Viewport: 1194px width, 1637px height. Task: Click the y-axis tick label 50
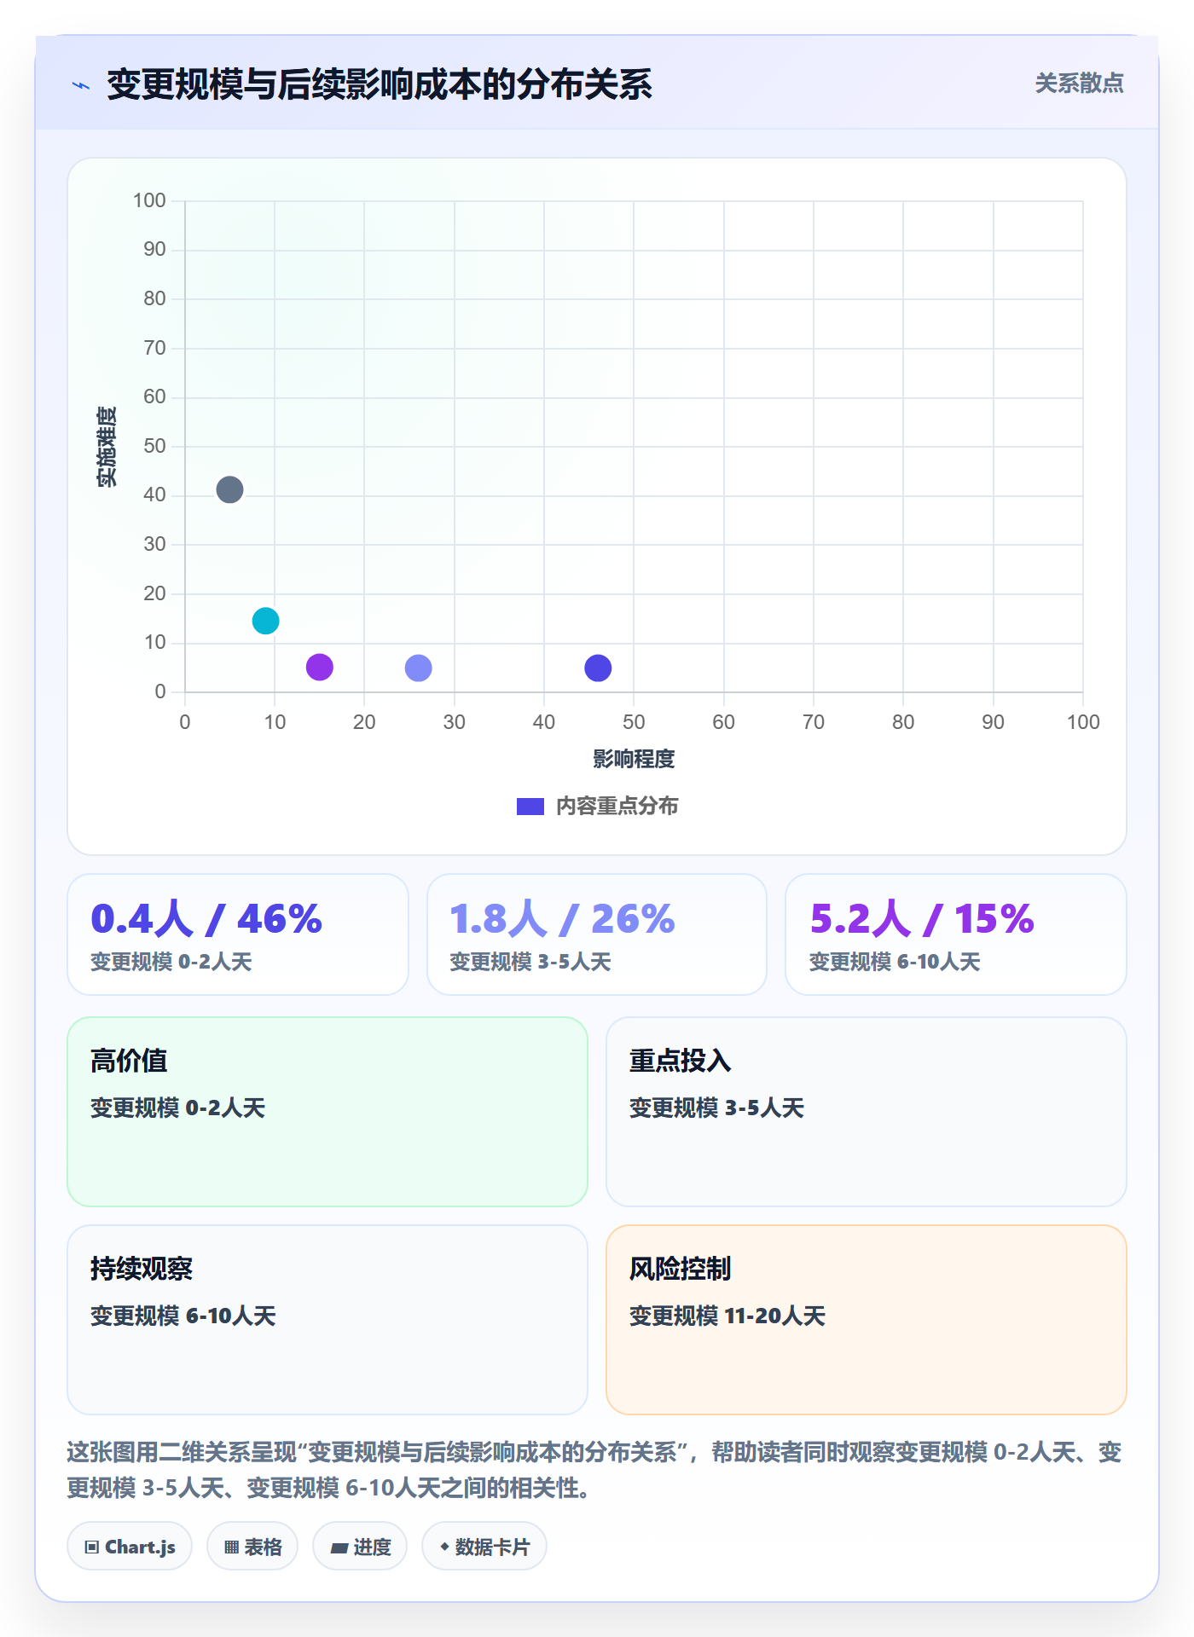click(x=154, y=446)
